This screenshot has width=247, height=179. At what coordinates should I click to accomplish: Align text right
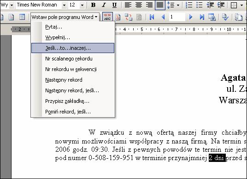coord(149,5)
